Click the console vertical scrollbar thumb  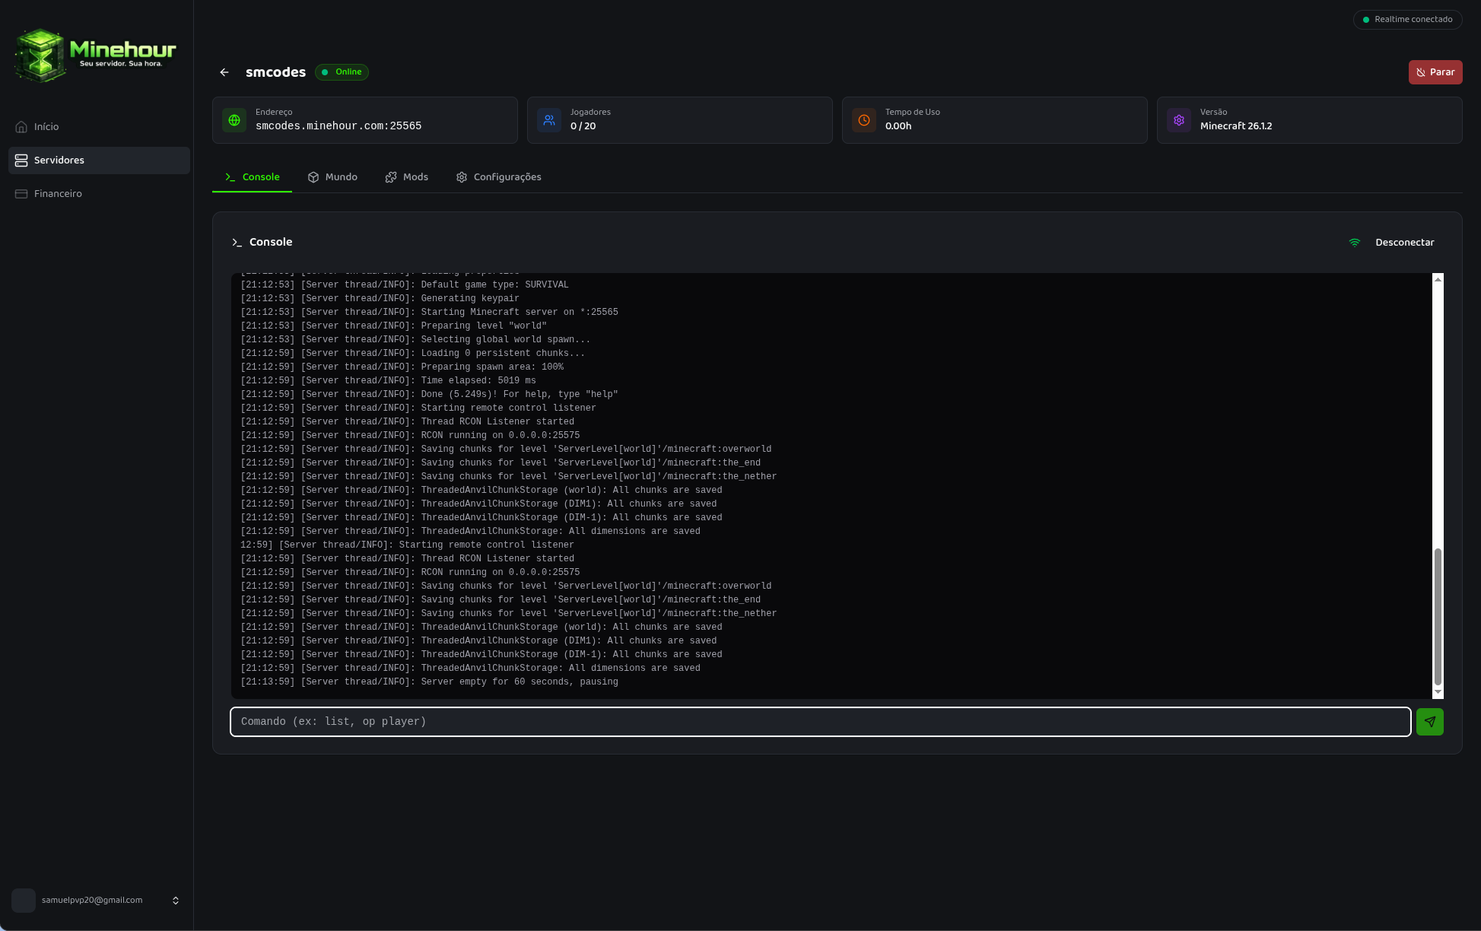point(1438,616)
